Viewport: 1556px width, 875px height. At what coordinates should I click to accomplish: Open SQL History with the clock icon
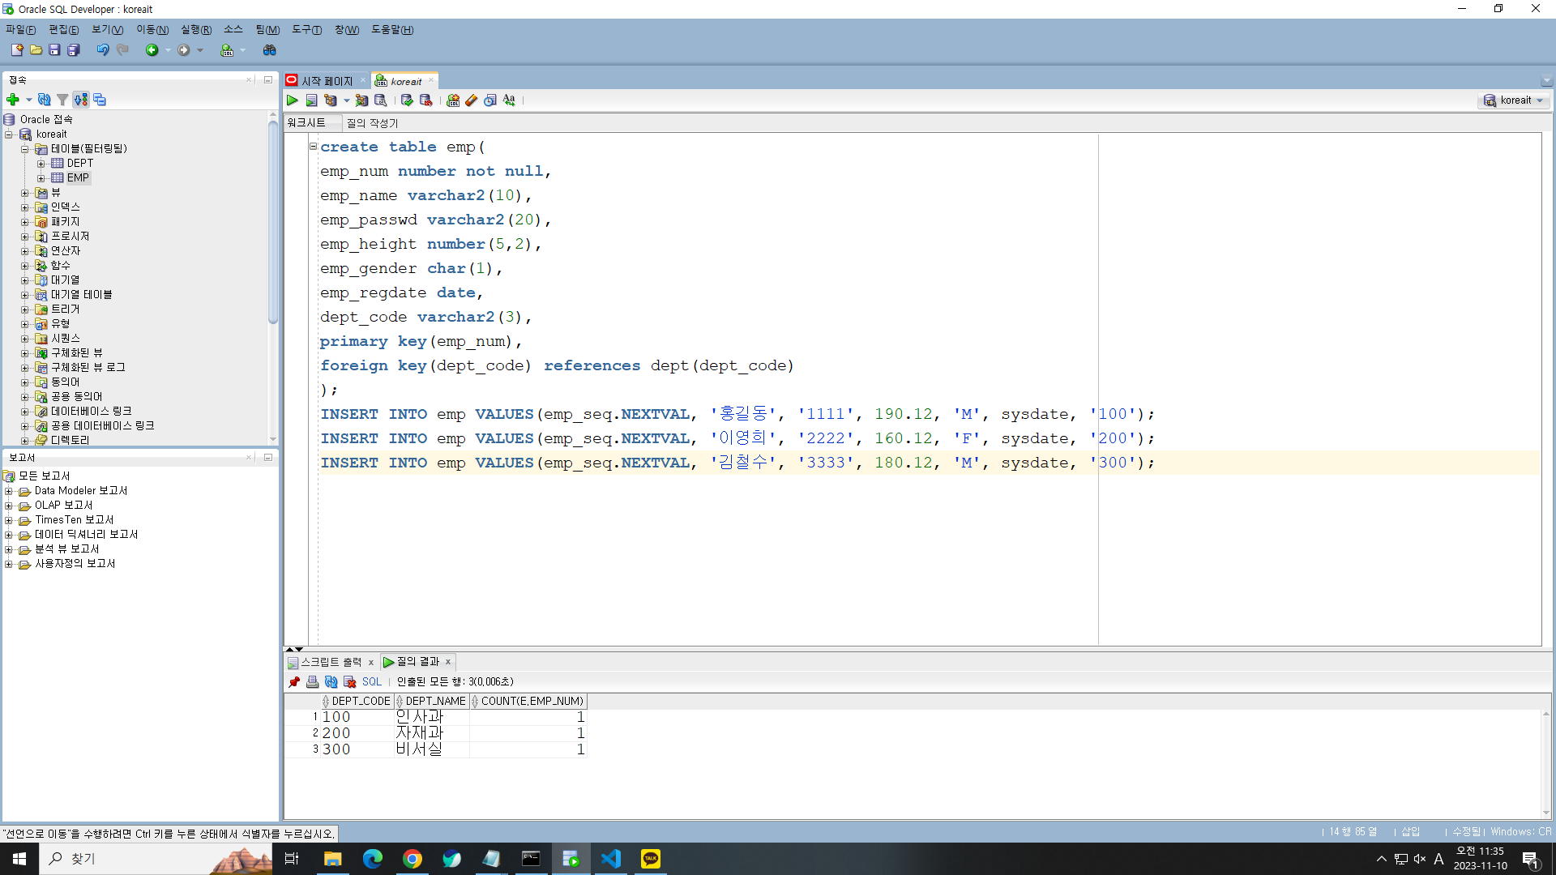(x=490, y=100)
